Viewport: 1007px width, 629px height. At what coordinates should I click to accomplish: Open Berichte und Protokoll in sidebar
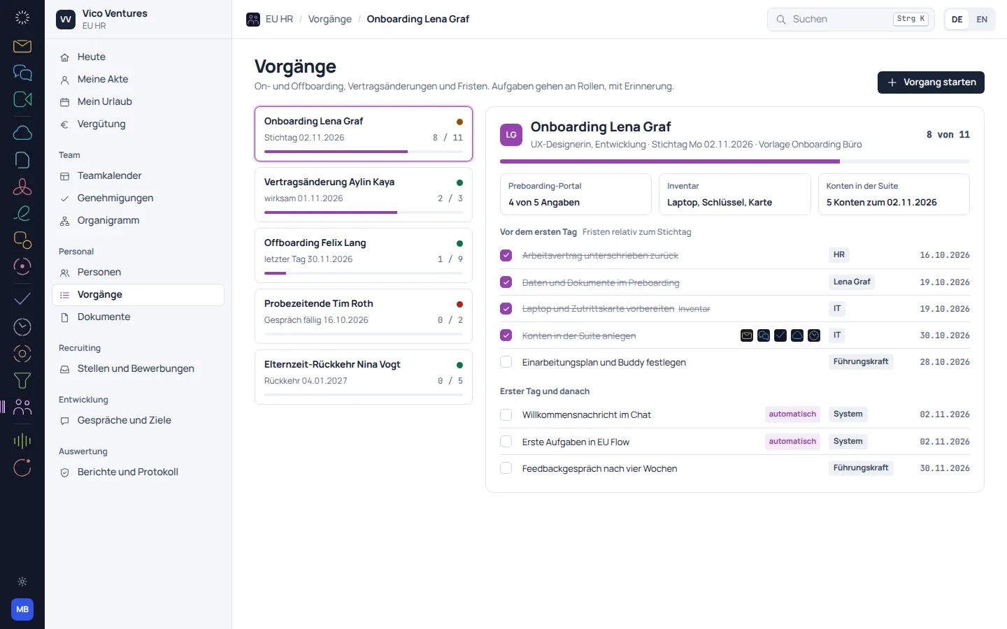pyautogui.click(x=138, y=472)
